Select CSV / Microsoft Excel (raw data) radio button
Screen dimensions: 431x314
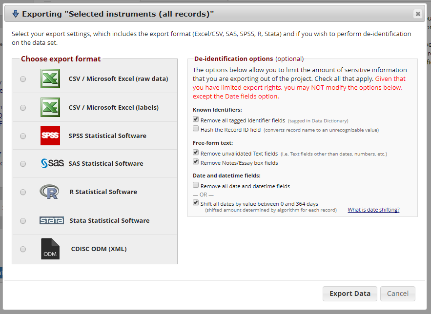coord(23,79)
